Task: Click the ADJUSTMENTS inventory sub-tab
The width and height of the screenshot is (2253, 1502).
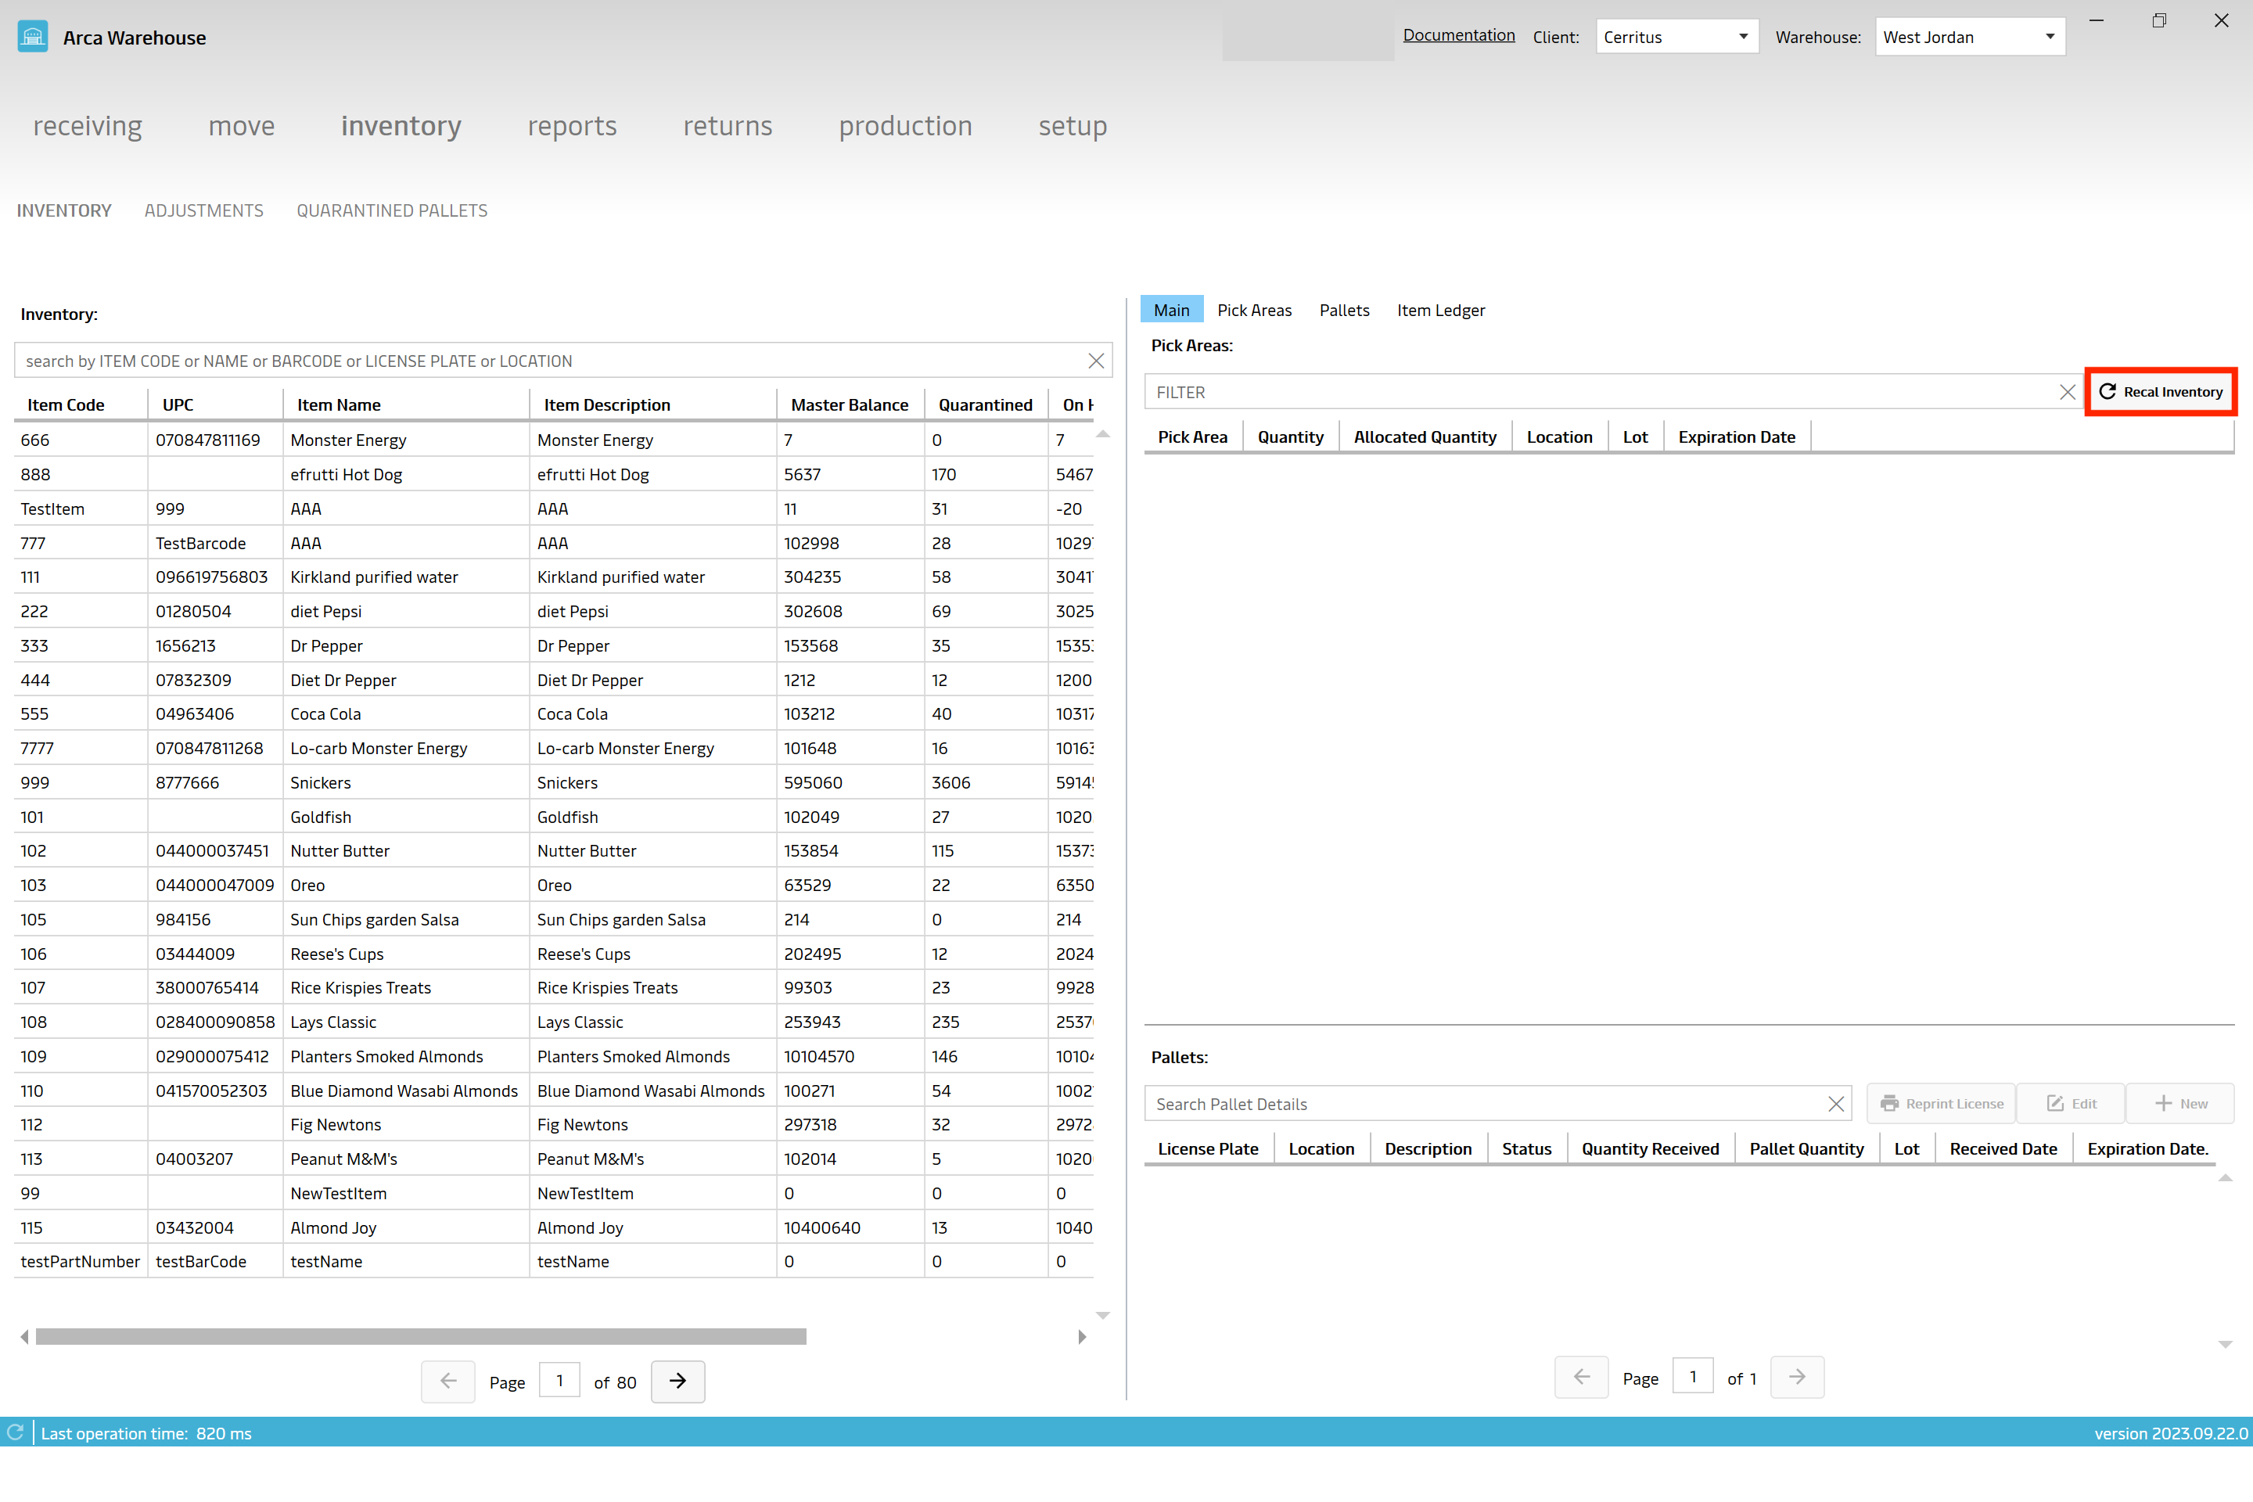Action: click(x=203, y=210)
